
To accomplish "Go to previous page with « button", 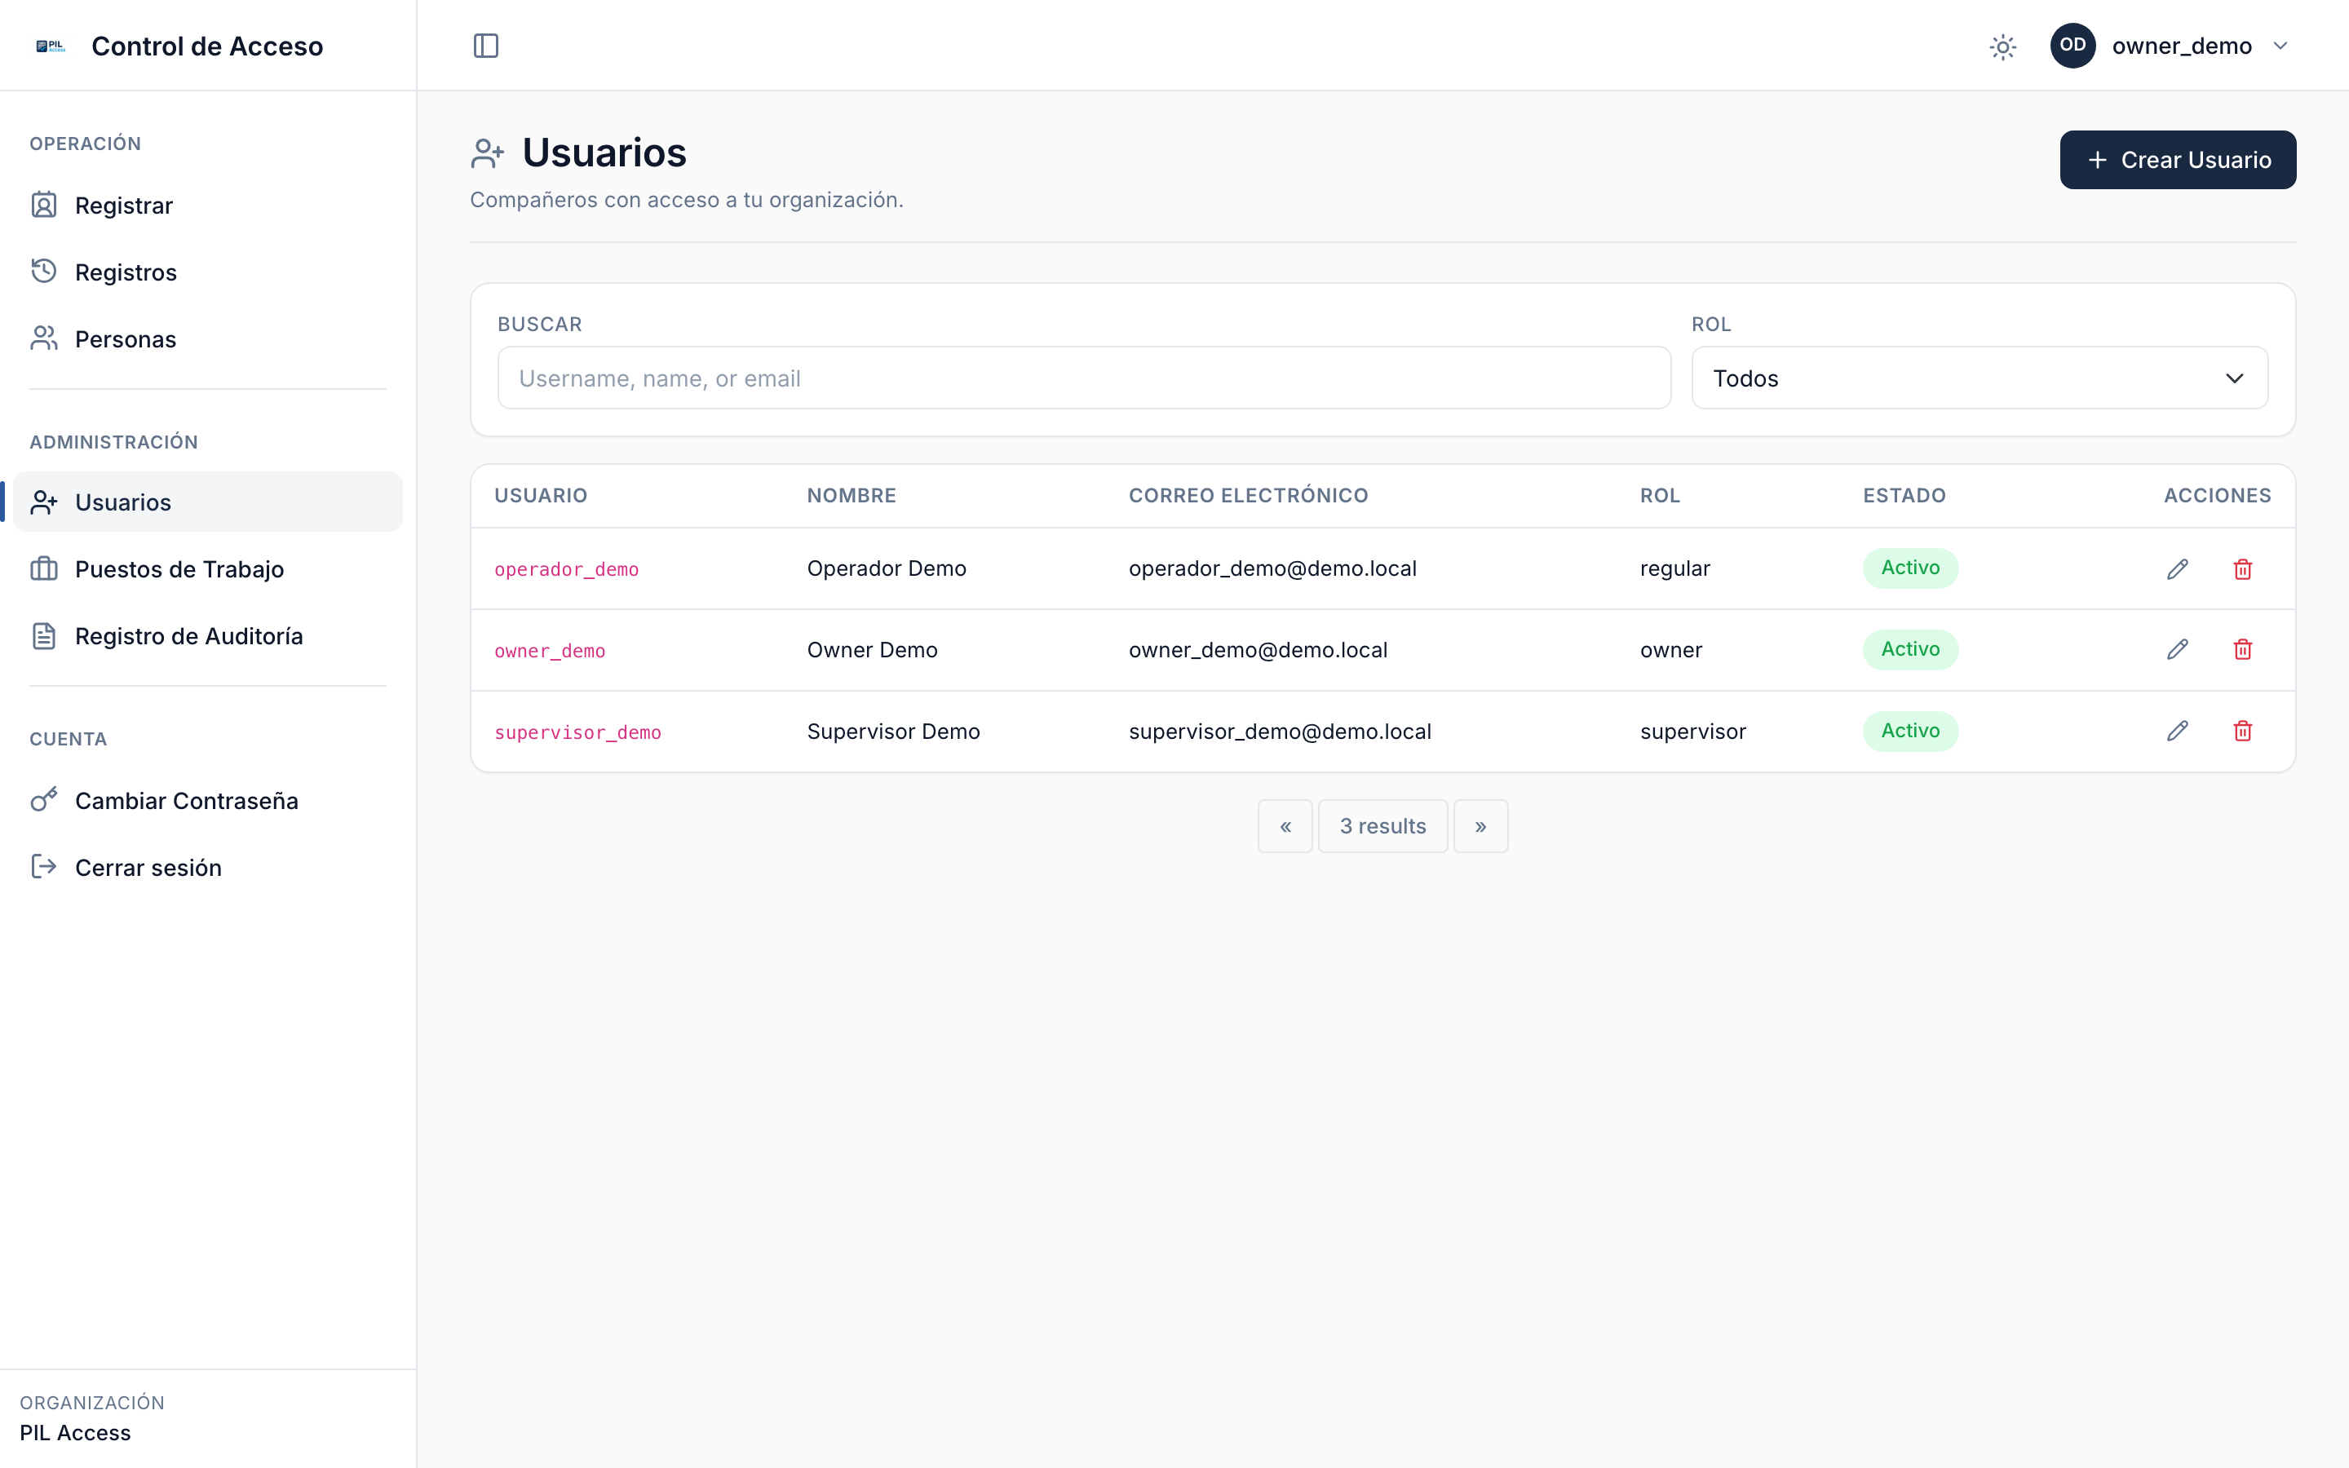I will click(x=1285, y=826).
